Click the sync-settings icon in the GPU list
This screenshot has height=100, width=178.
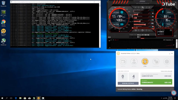[171, 30]
